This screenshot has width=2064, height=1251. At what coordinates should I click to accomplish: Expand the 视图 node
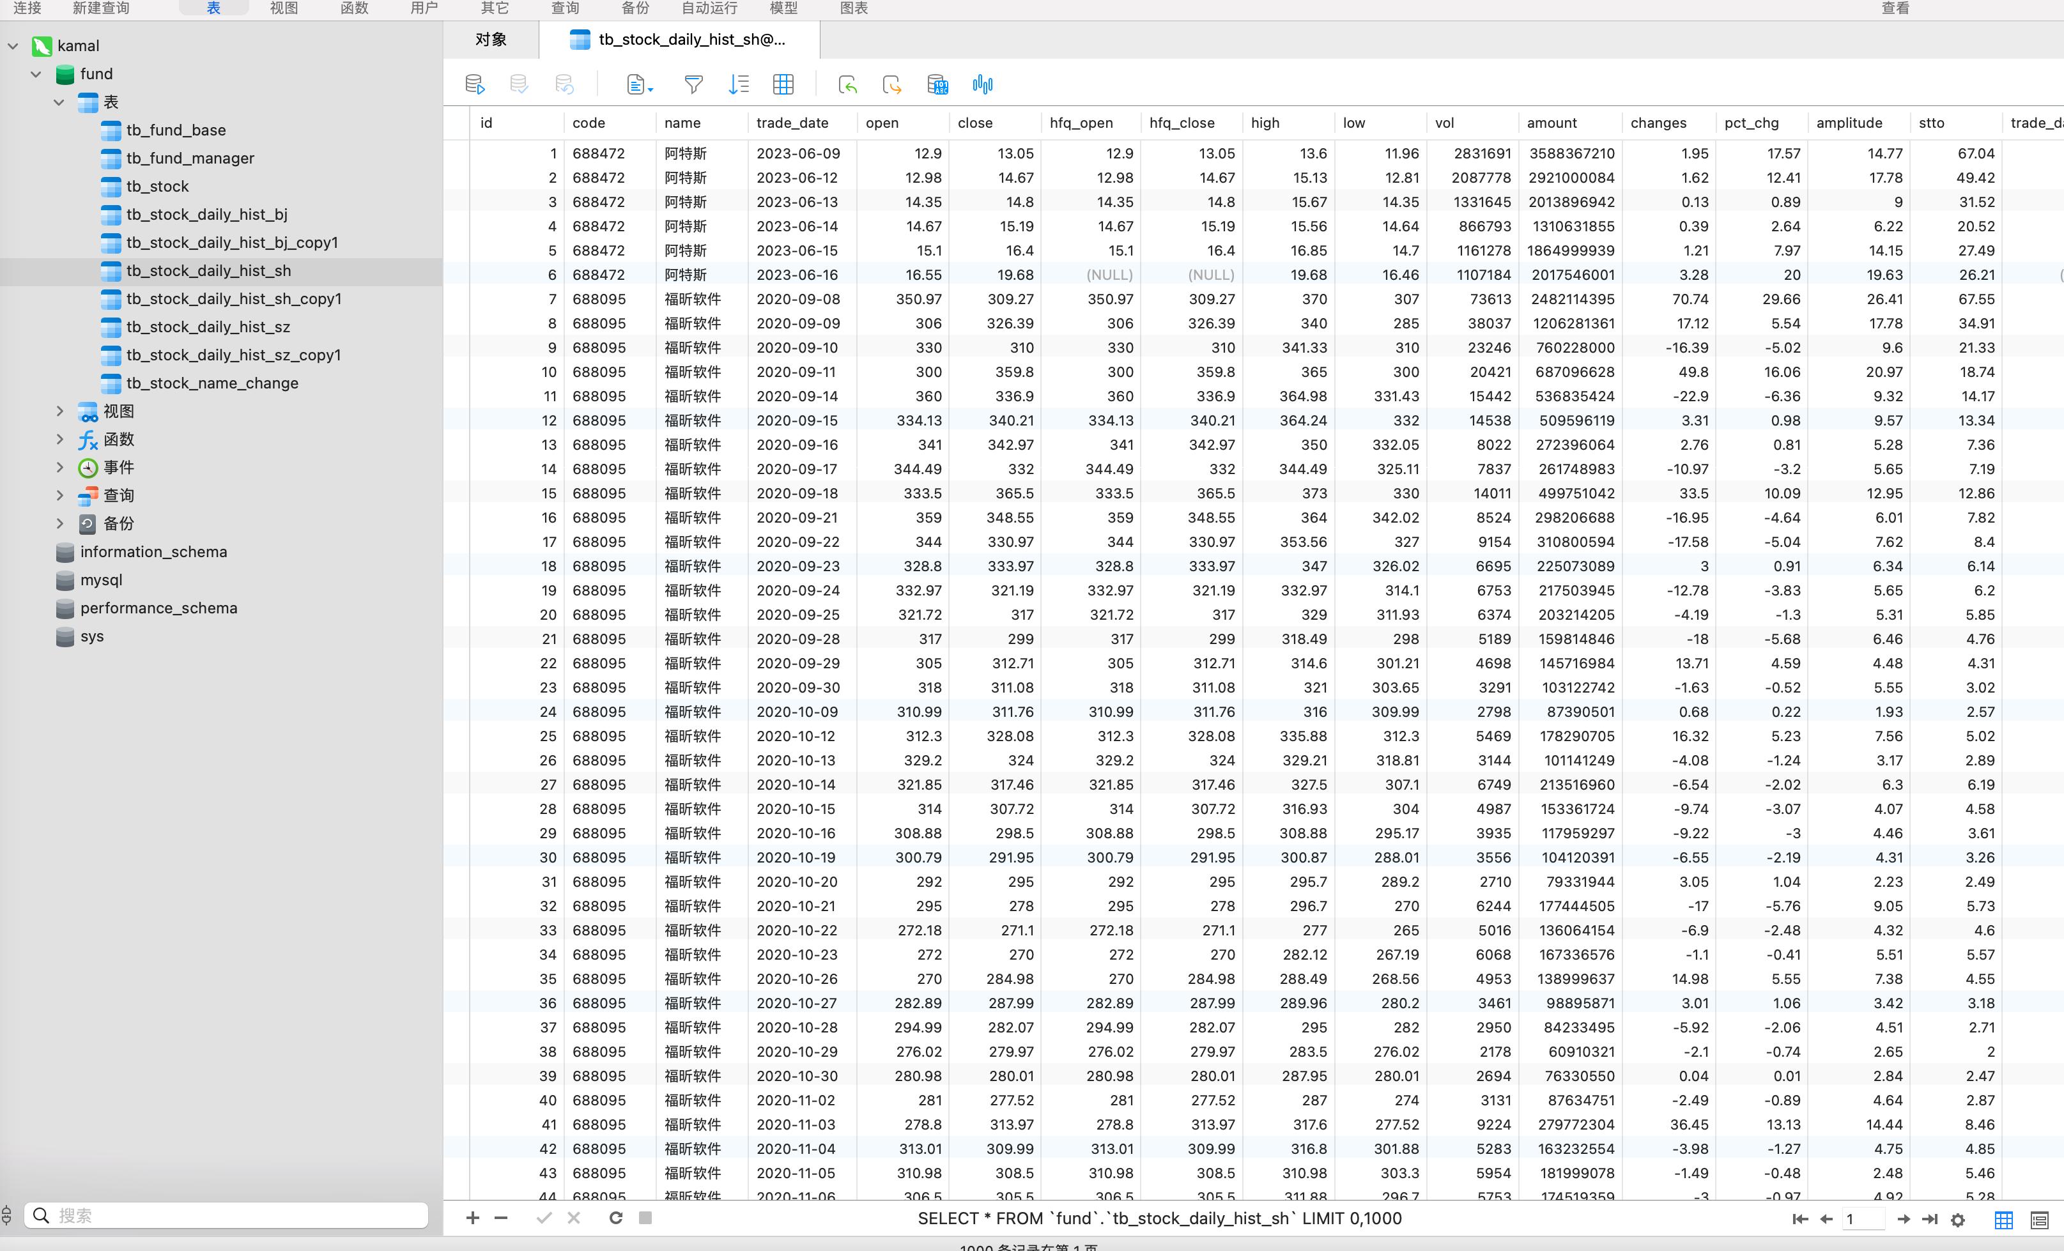coord(59,411)
